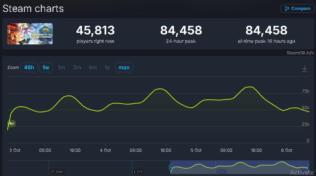Click the all-time peak 84,458 stat
316x176 pixels.
(x=266, y=30)
